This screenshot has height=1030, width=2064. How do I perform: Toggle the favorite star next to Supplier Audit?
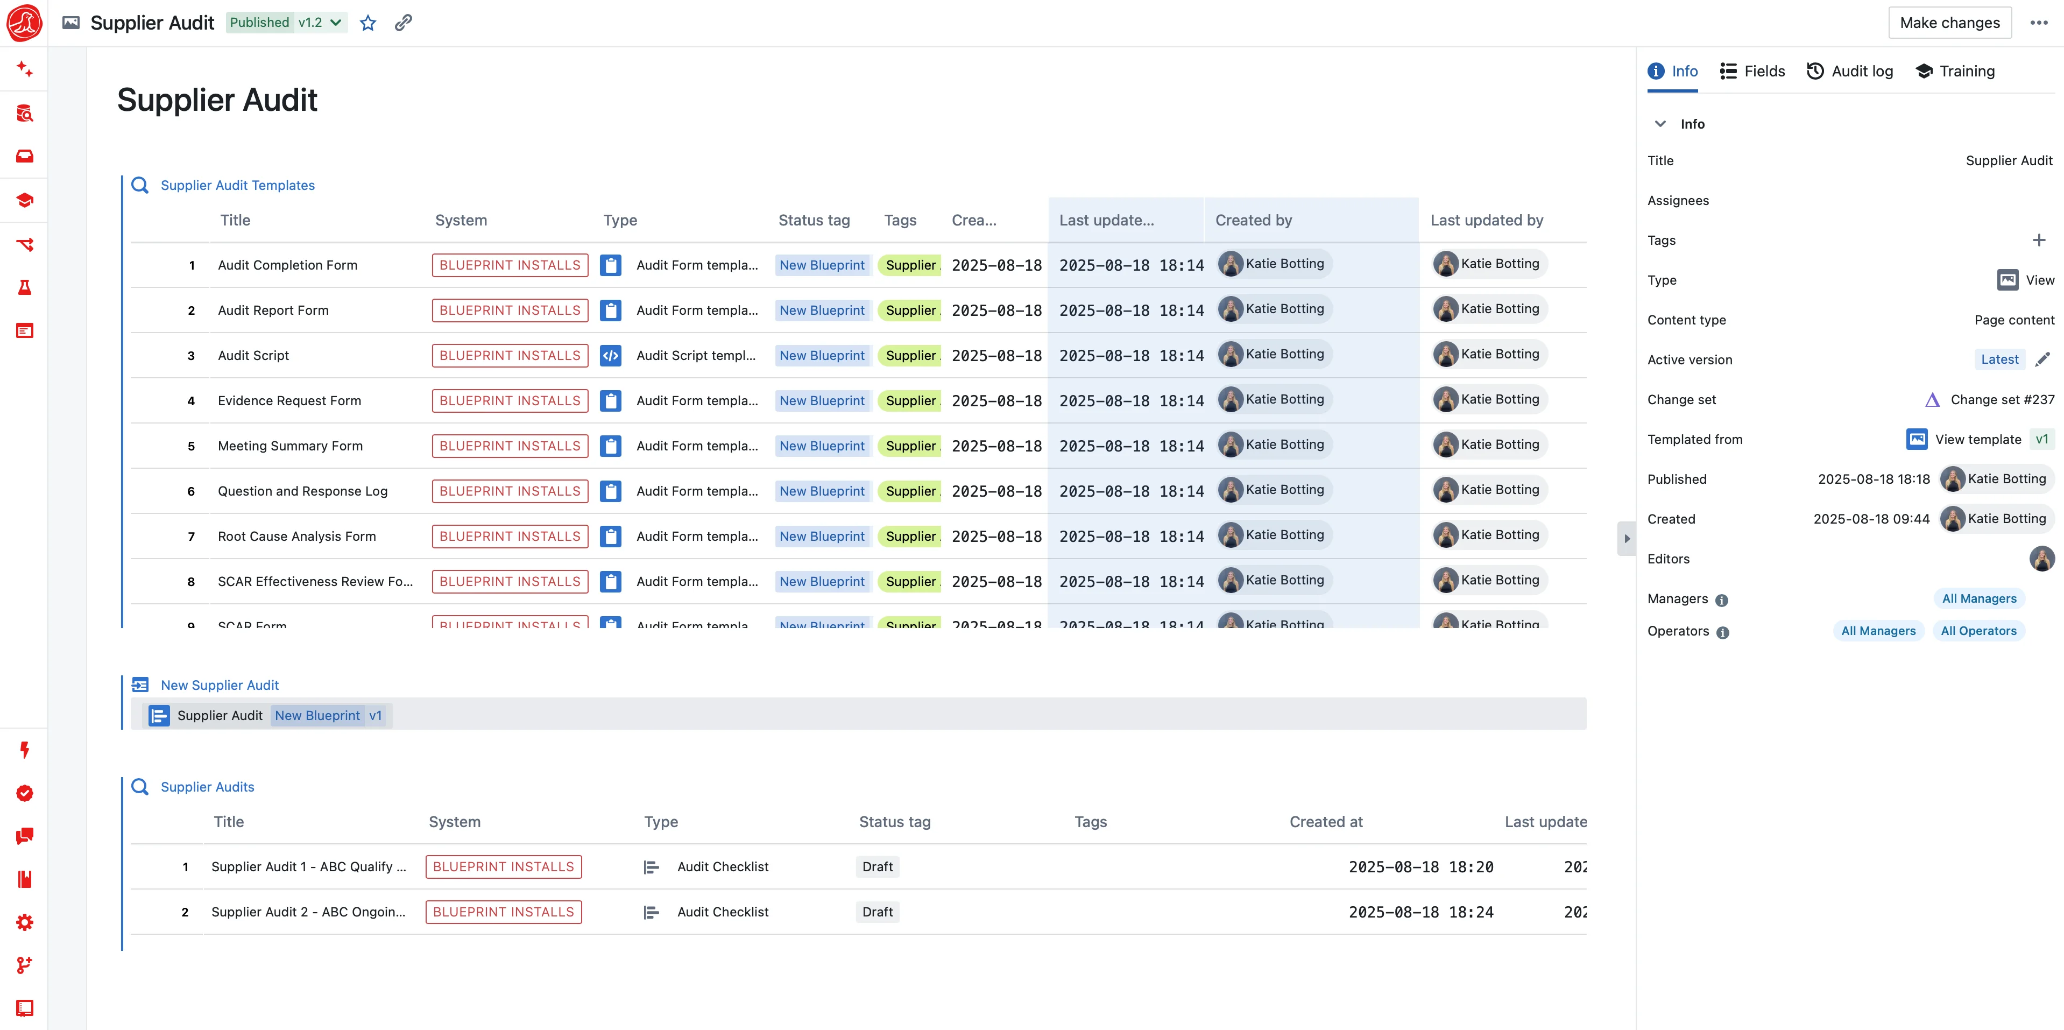point(367,23)
